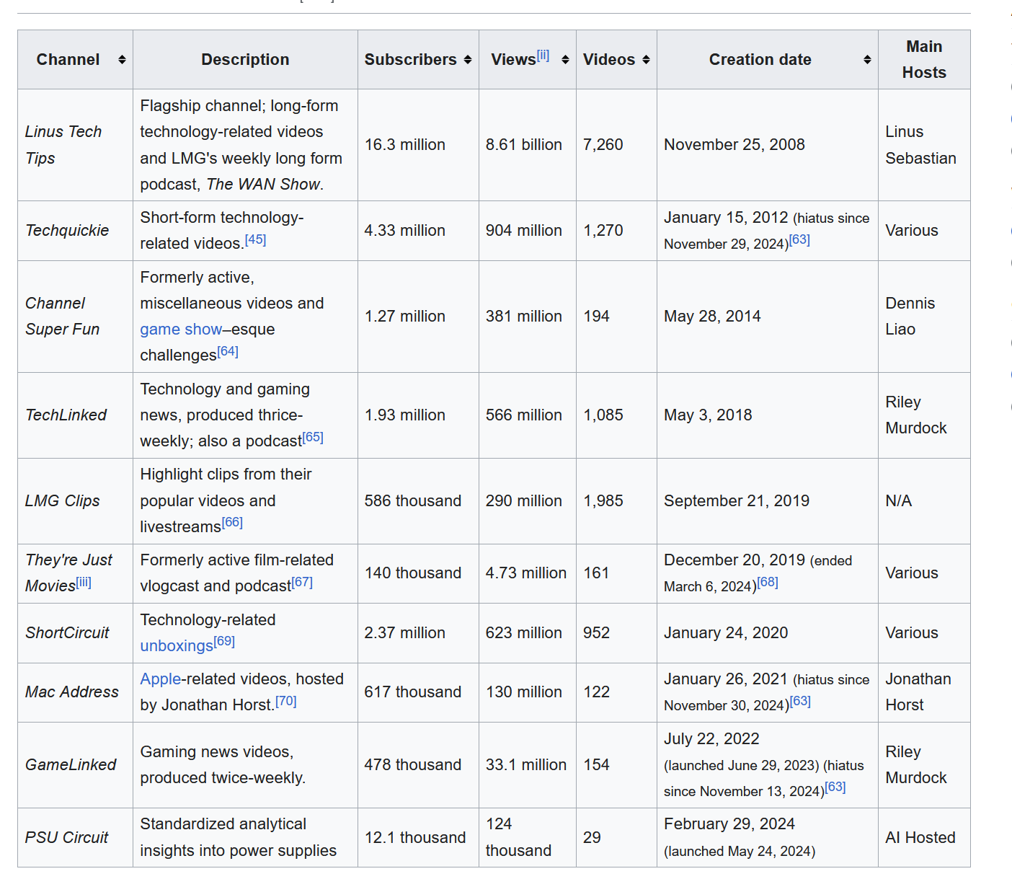The width and height of the screenshot is (1012, 892).
Task: Click the 952 videos cell
Action: click(616, 633)
